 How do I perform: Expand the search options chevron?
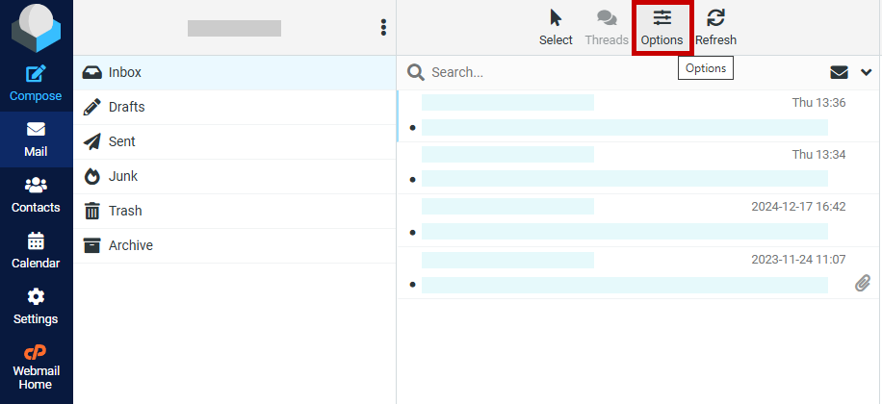867,72
